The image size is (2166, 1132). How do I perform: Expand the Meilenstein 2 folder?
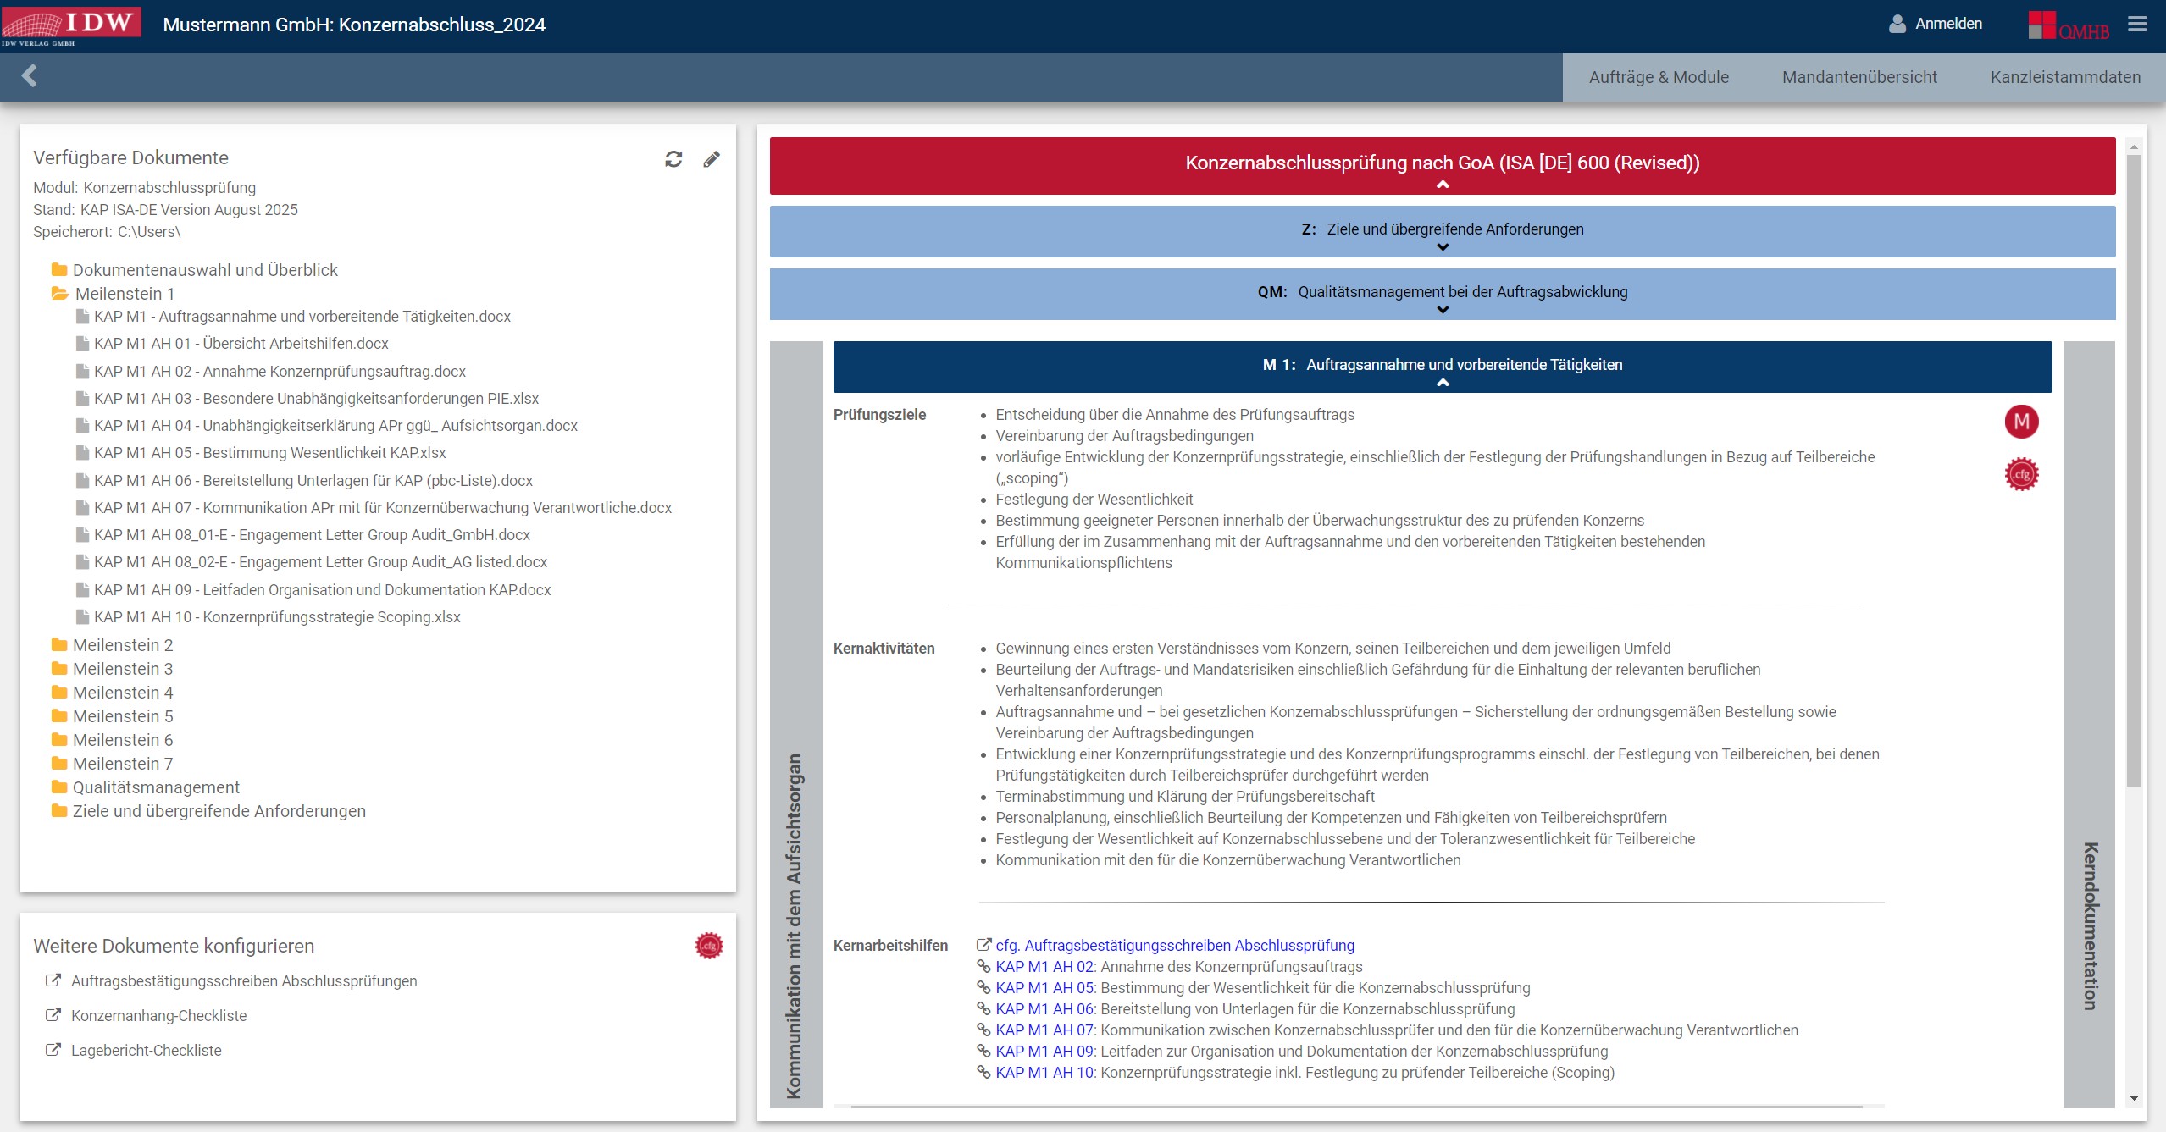122,645
